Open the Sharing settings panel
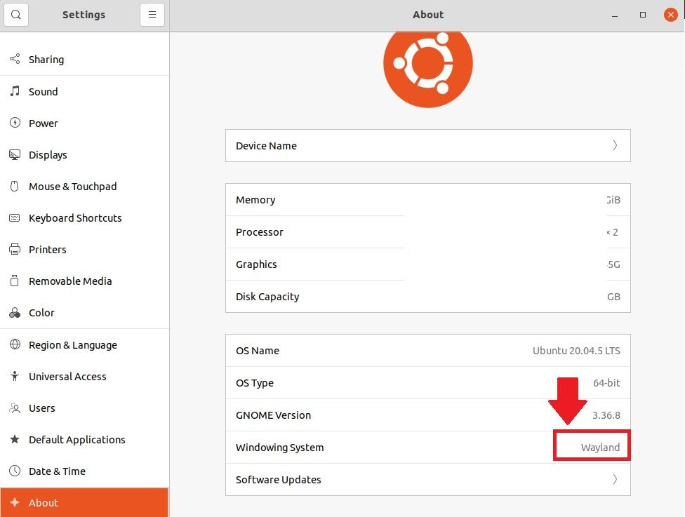685x517 pixels. pyautogui.click(x=84, y=59)
